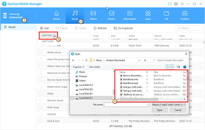Screen dimensions: 205x130
Task: Check the box beside Watermelon Sugar
Action: click(41, 87)
